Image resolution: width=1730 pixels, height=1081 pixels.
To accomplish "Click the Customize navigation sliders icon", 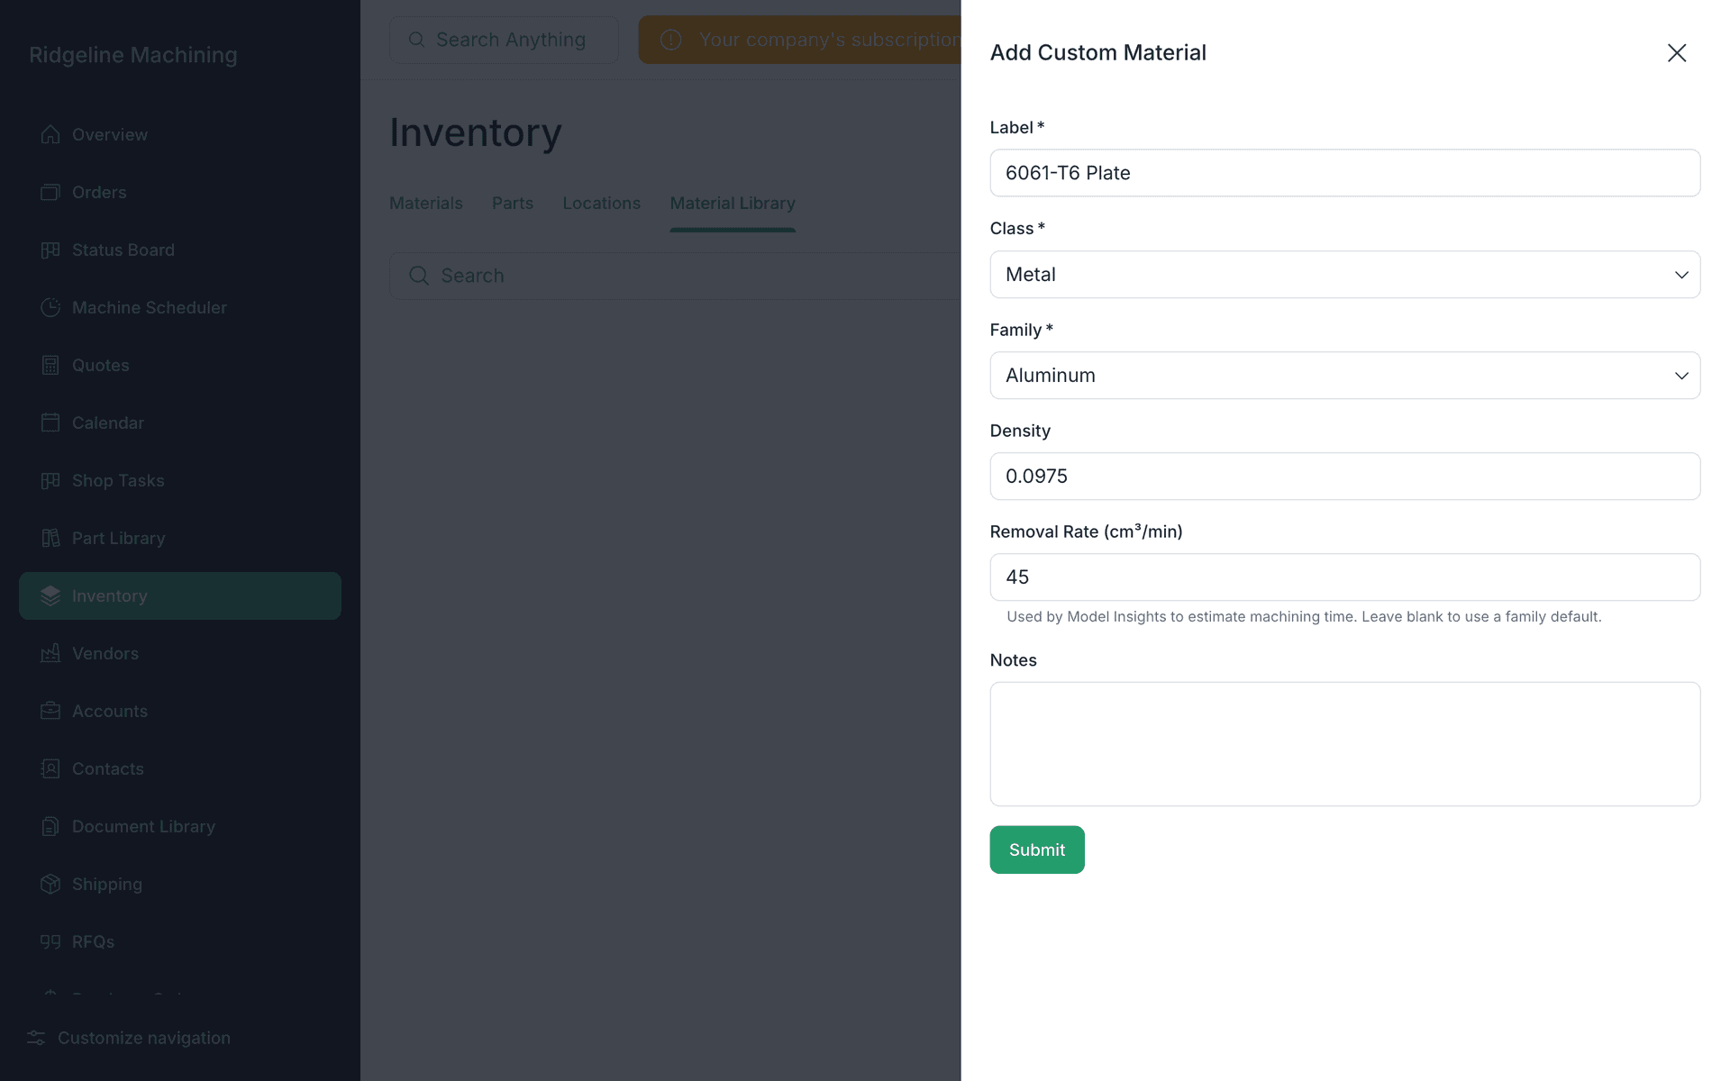I will click(36, 1038).
